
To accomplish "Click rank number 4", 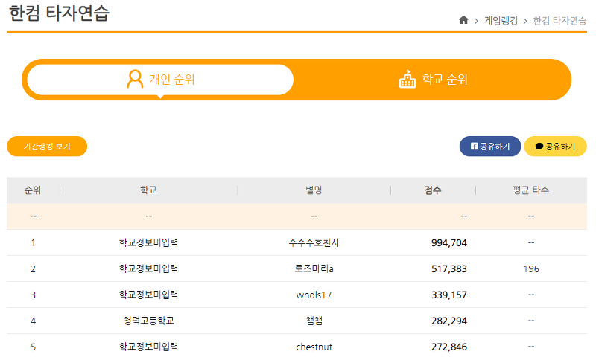I will point(33,321).
